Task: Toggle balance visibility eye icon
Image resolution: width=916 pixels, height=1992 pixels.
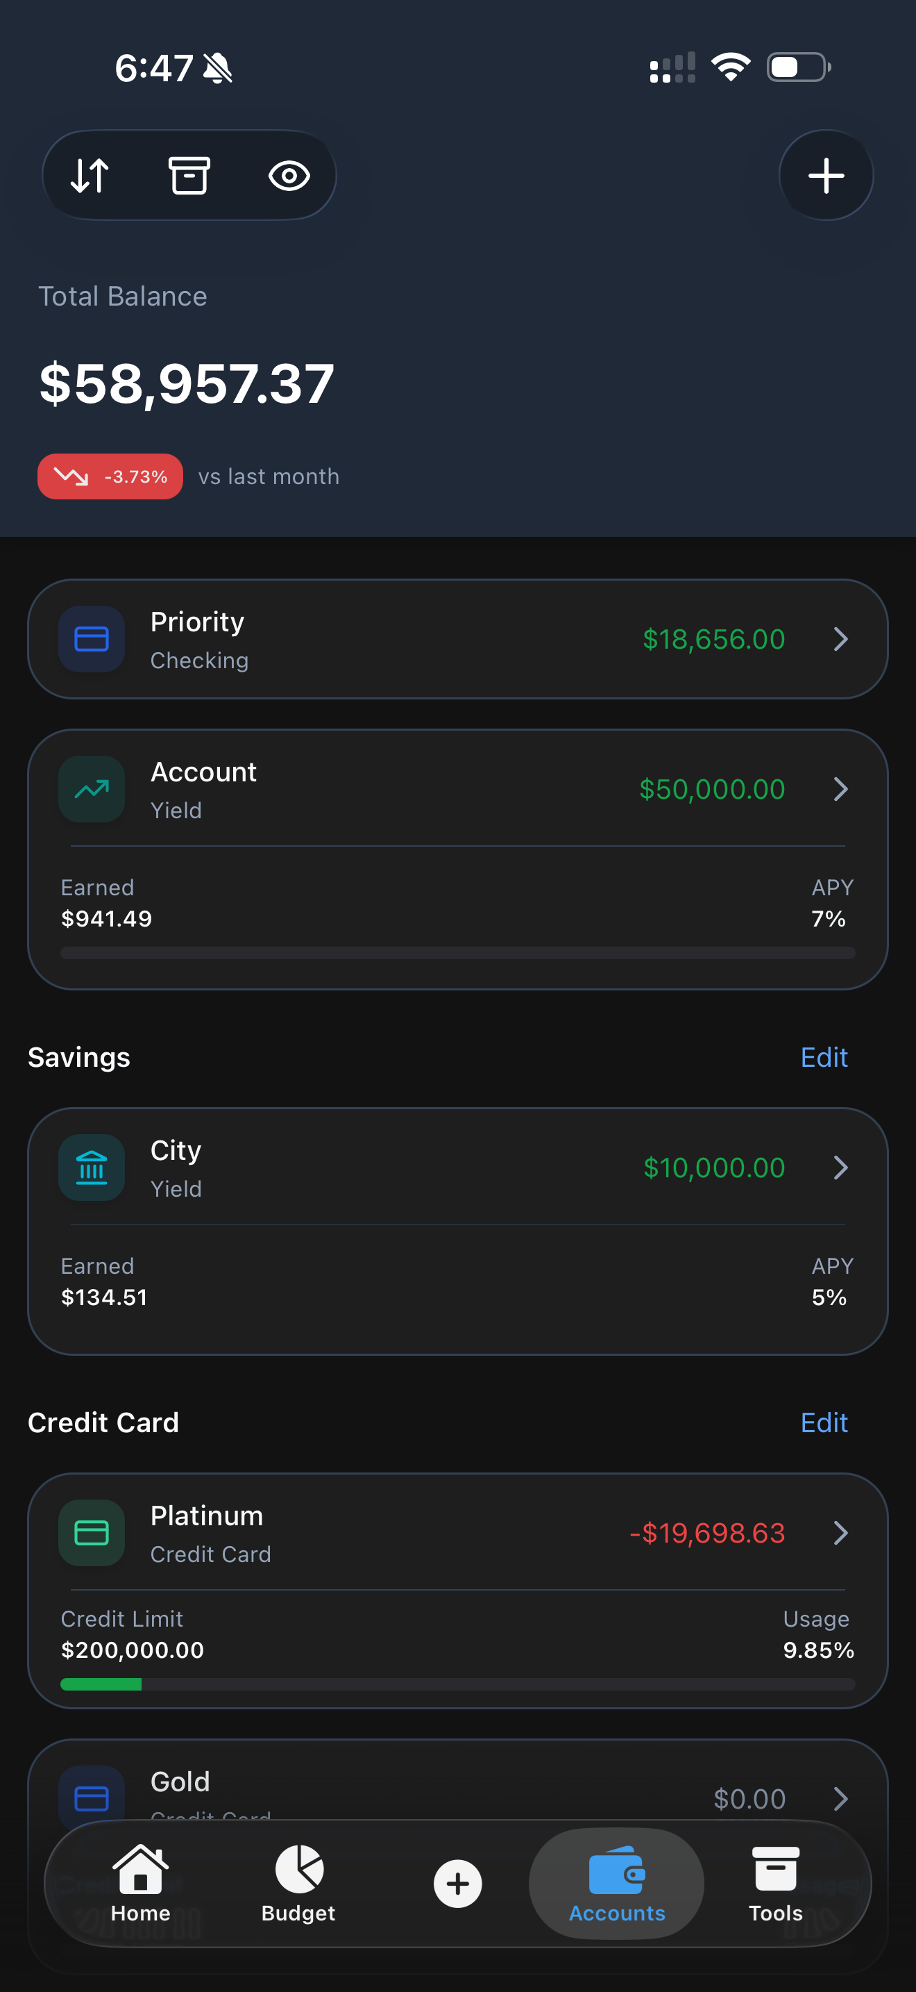Action: pos(289,176)
